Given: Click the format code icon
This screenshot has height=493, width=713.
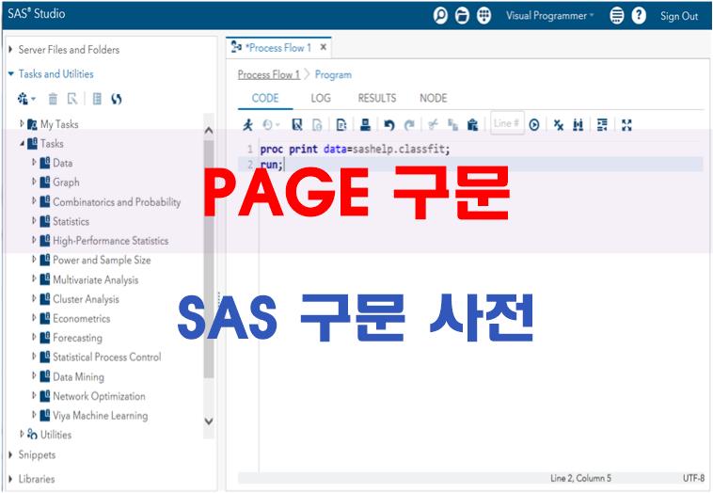Looking at the screenshot, I should pyautogui.click(x=602, y=124).
